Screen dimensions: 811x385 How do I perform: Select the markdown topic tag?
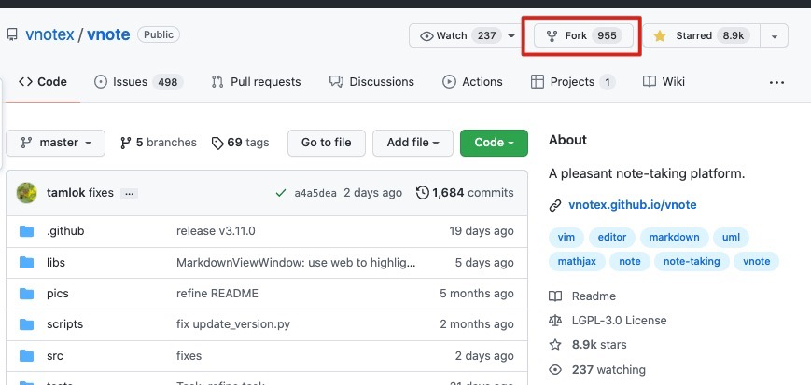click(675, 237)
